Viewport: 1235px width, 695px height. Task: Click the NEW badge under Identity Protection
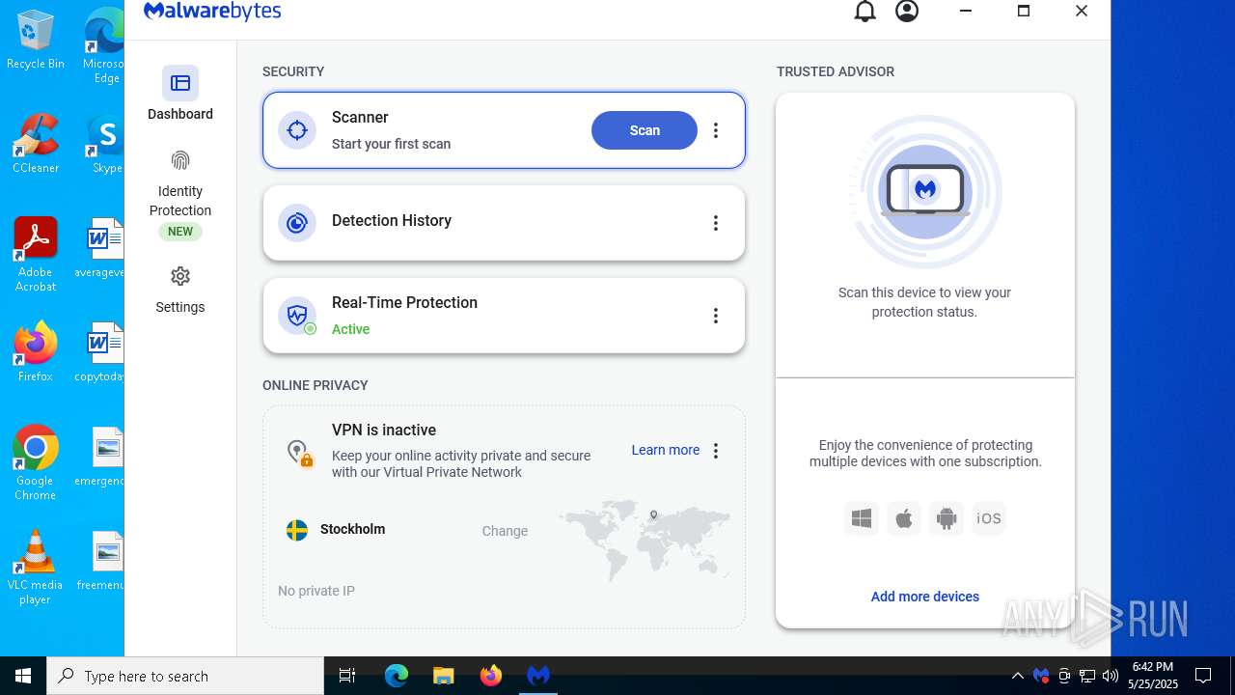pyautogui.click(x=180, y=232)
